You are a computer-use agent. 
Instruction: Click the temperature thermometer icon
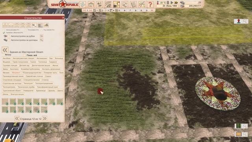(158, 3)
